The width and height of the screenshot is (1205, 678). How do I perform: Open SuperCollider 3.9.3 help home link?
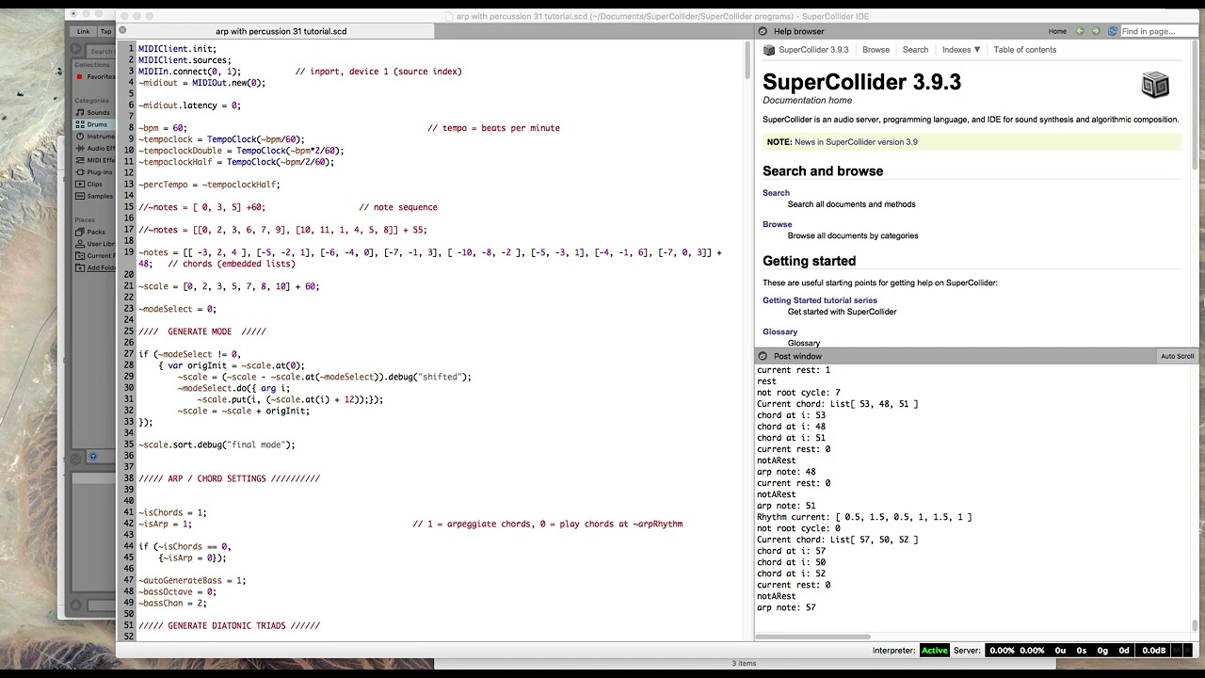click(813, 50)
